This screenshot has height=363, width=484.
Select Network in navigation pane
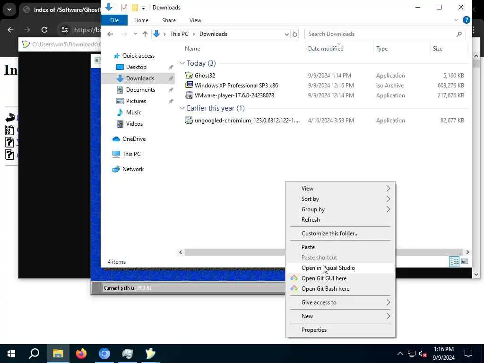pyautogui.click(x=133, y=169)
